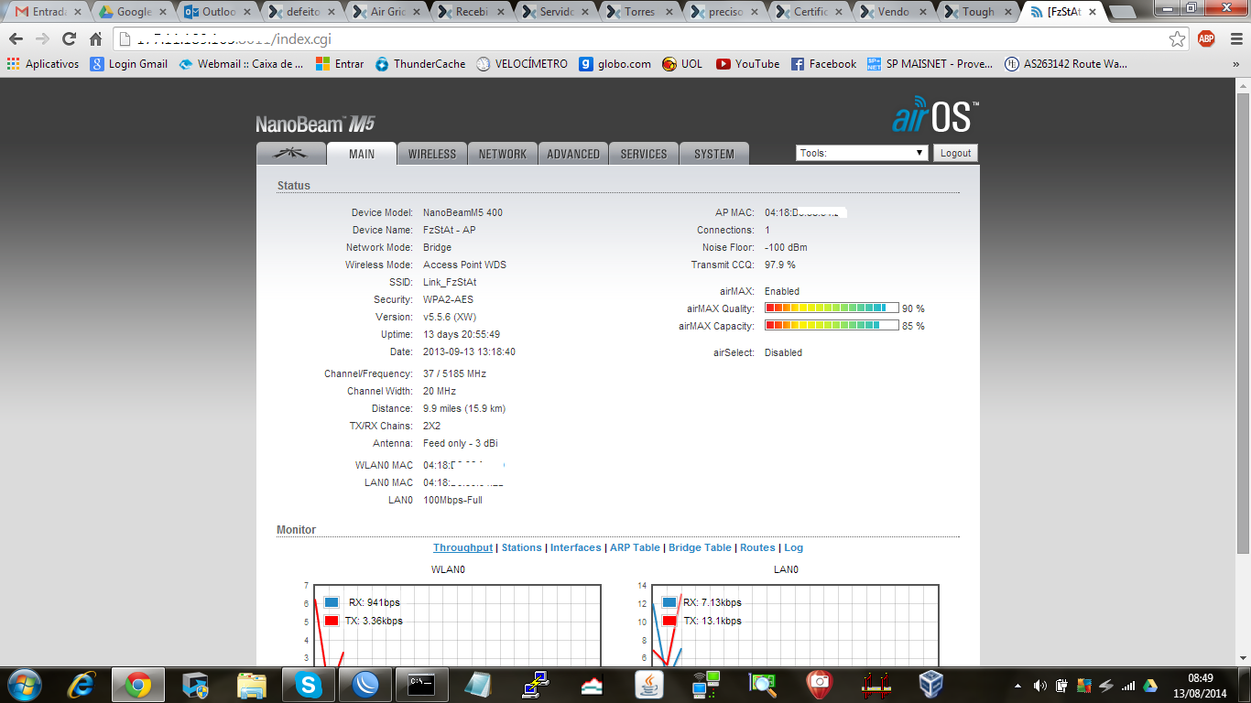Click the red LAN0 TX legend swatch
1251x703 pixels.
coord(669,621)
